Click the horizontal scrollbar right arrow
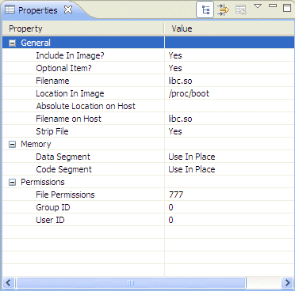 click(287, 283)
